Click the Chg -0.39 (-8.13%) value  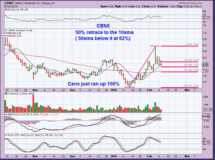[x=188, y=6]
